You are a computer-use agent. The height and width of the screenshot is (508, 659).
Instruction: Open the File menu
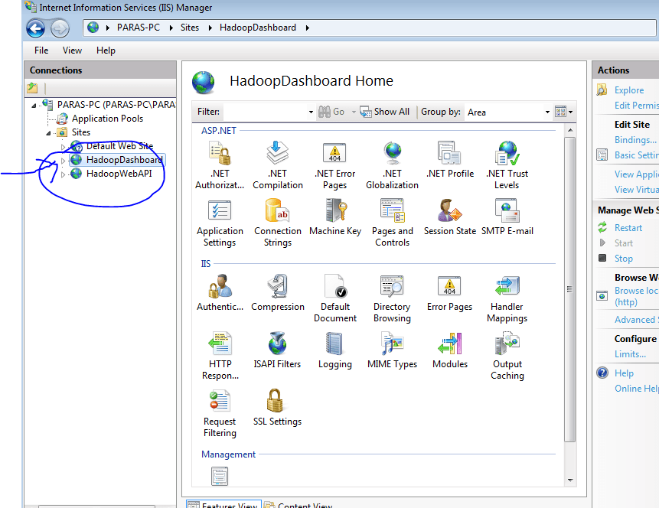41,50
